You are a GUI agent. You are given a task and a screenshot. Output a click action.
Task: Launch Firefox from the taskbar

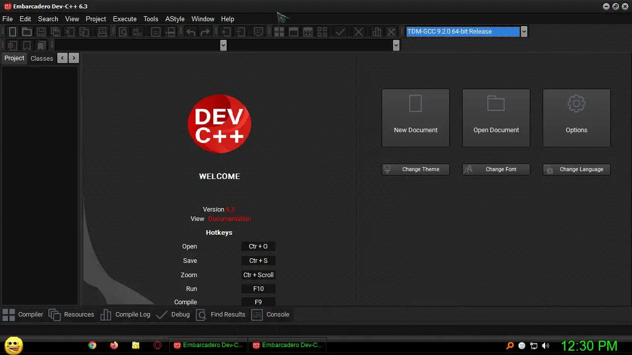click(x=114, y=346)
